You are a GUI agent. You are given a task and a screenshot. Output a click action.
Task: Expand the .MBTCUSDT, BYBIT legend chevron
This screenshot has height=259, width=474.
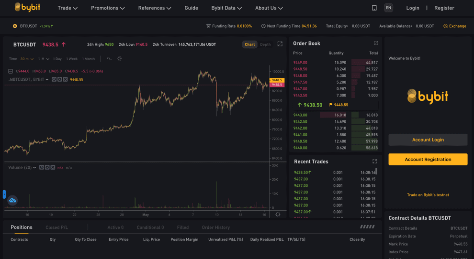click(x=47, y=80)
